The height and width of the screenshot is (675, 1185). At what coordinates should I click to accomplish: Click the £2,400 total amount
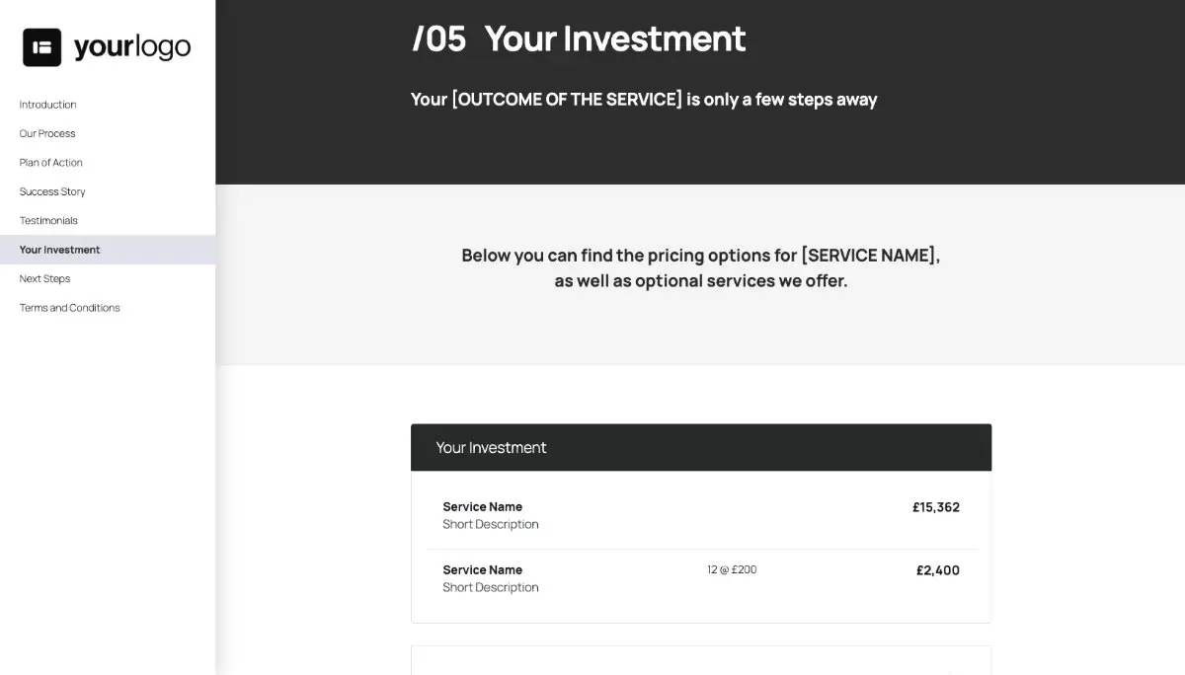[x=938, y=569]
